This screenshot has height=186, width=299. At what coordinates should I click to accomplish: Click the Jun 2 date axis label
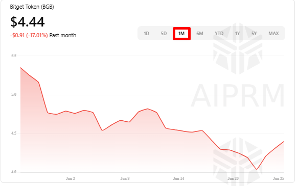click(x=71, y=178)
